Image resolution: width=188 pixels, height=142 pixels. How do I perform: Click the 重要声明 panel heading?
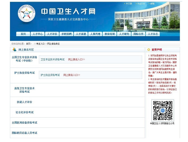(x=156, y=50)
